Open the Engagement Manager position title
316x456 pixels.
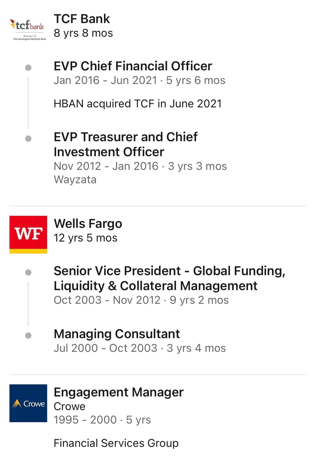(x=118, y=392)
